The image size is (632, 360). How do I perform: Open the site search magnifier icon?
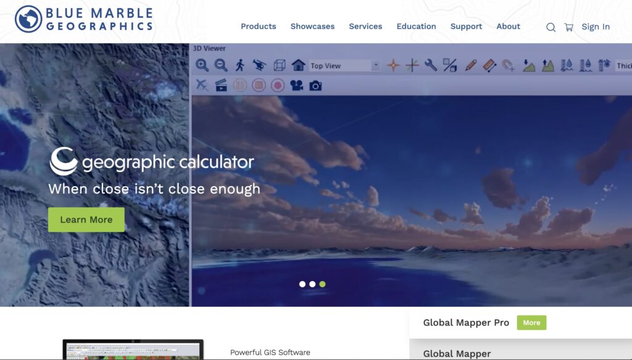pyautogui.click(x=551, y=27)
